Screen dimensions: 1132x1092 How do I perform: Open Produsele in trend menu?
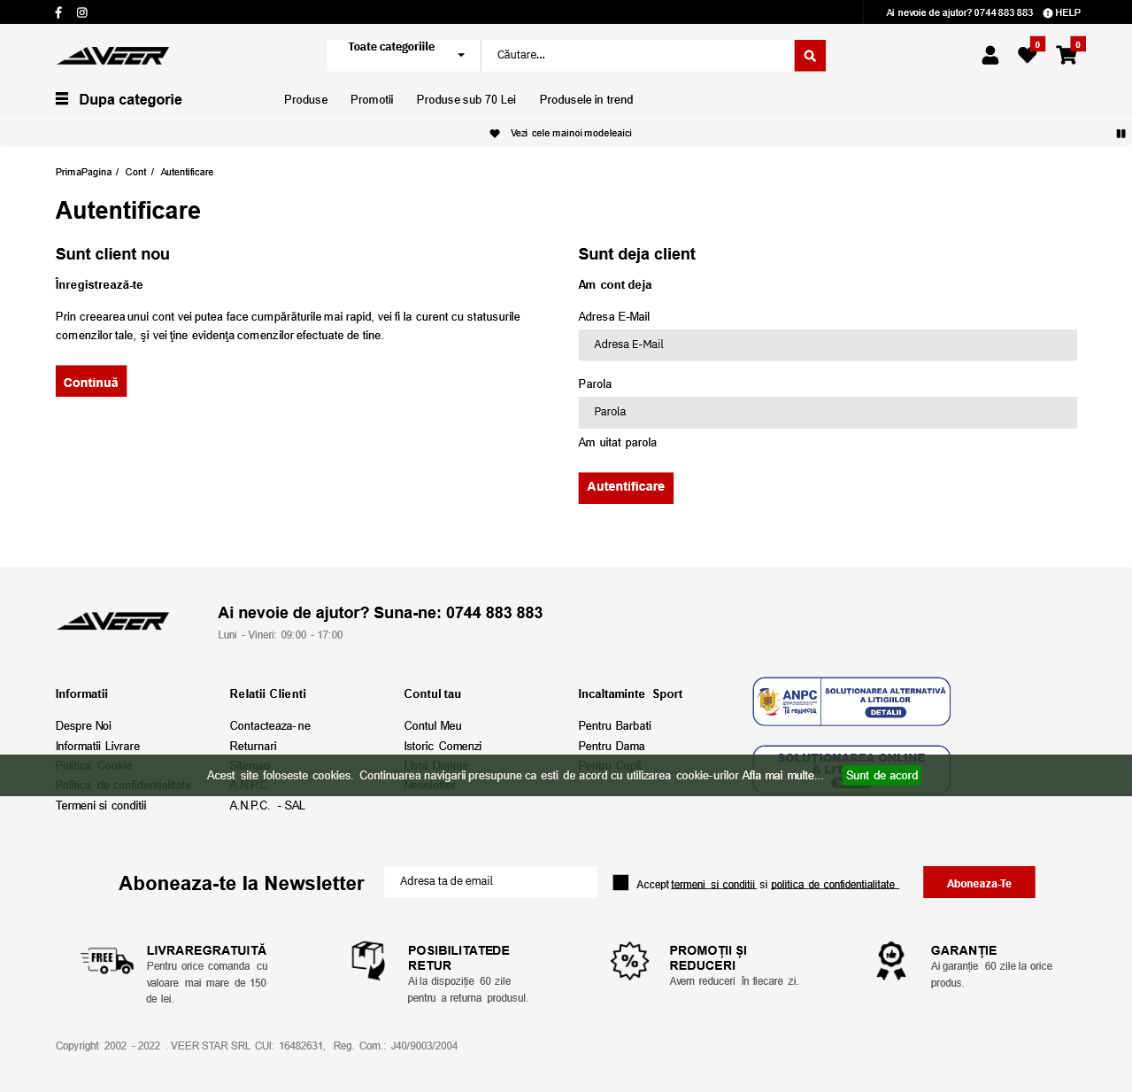click(587, 100)
